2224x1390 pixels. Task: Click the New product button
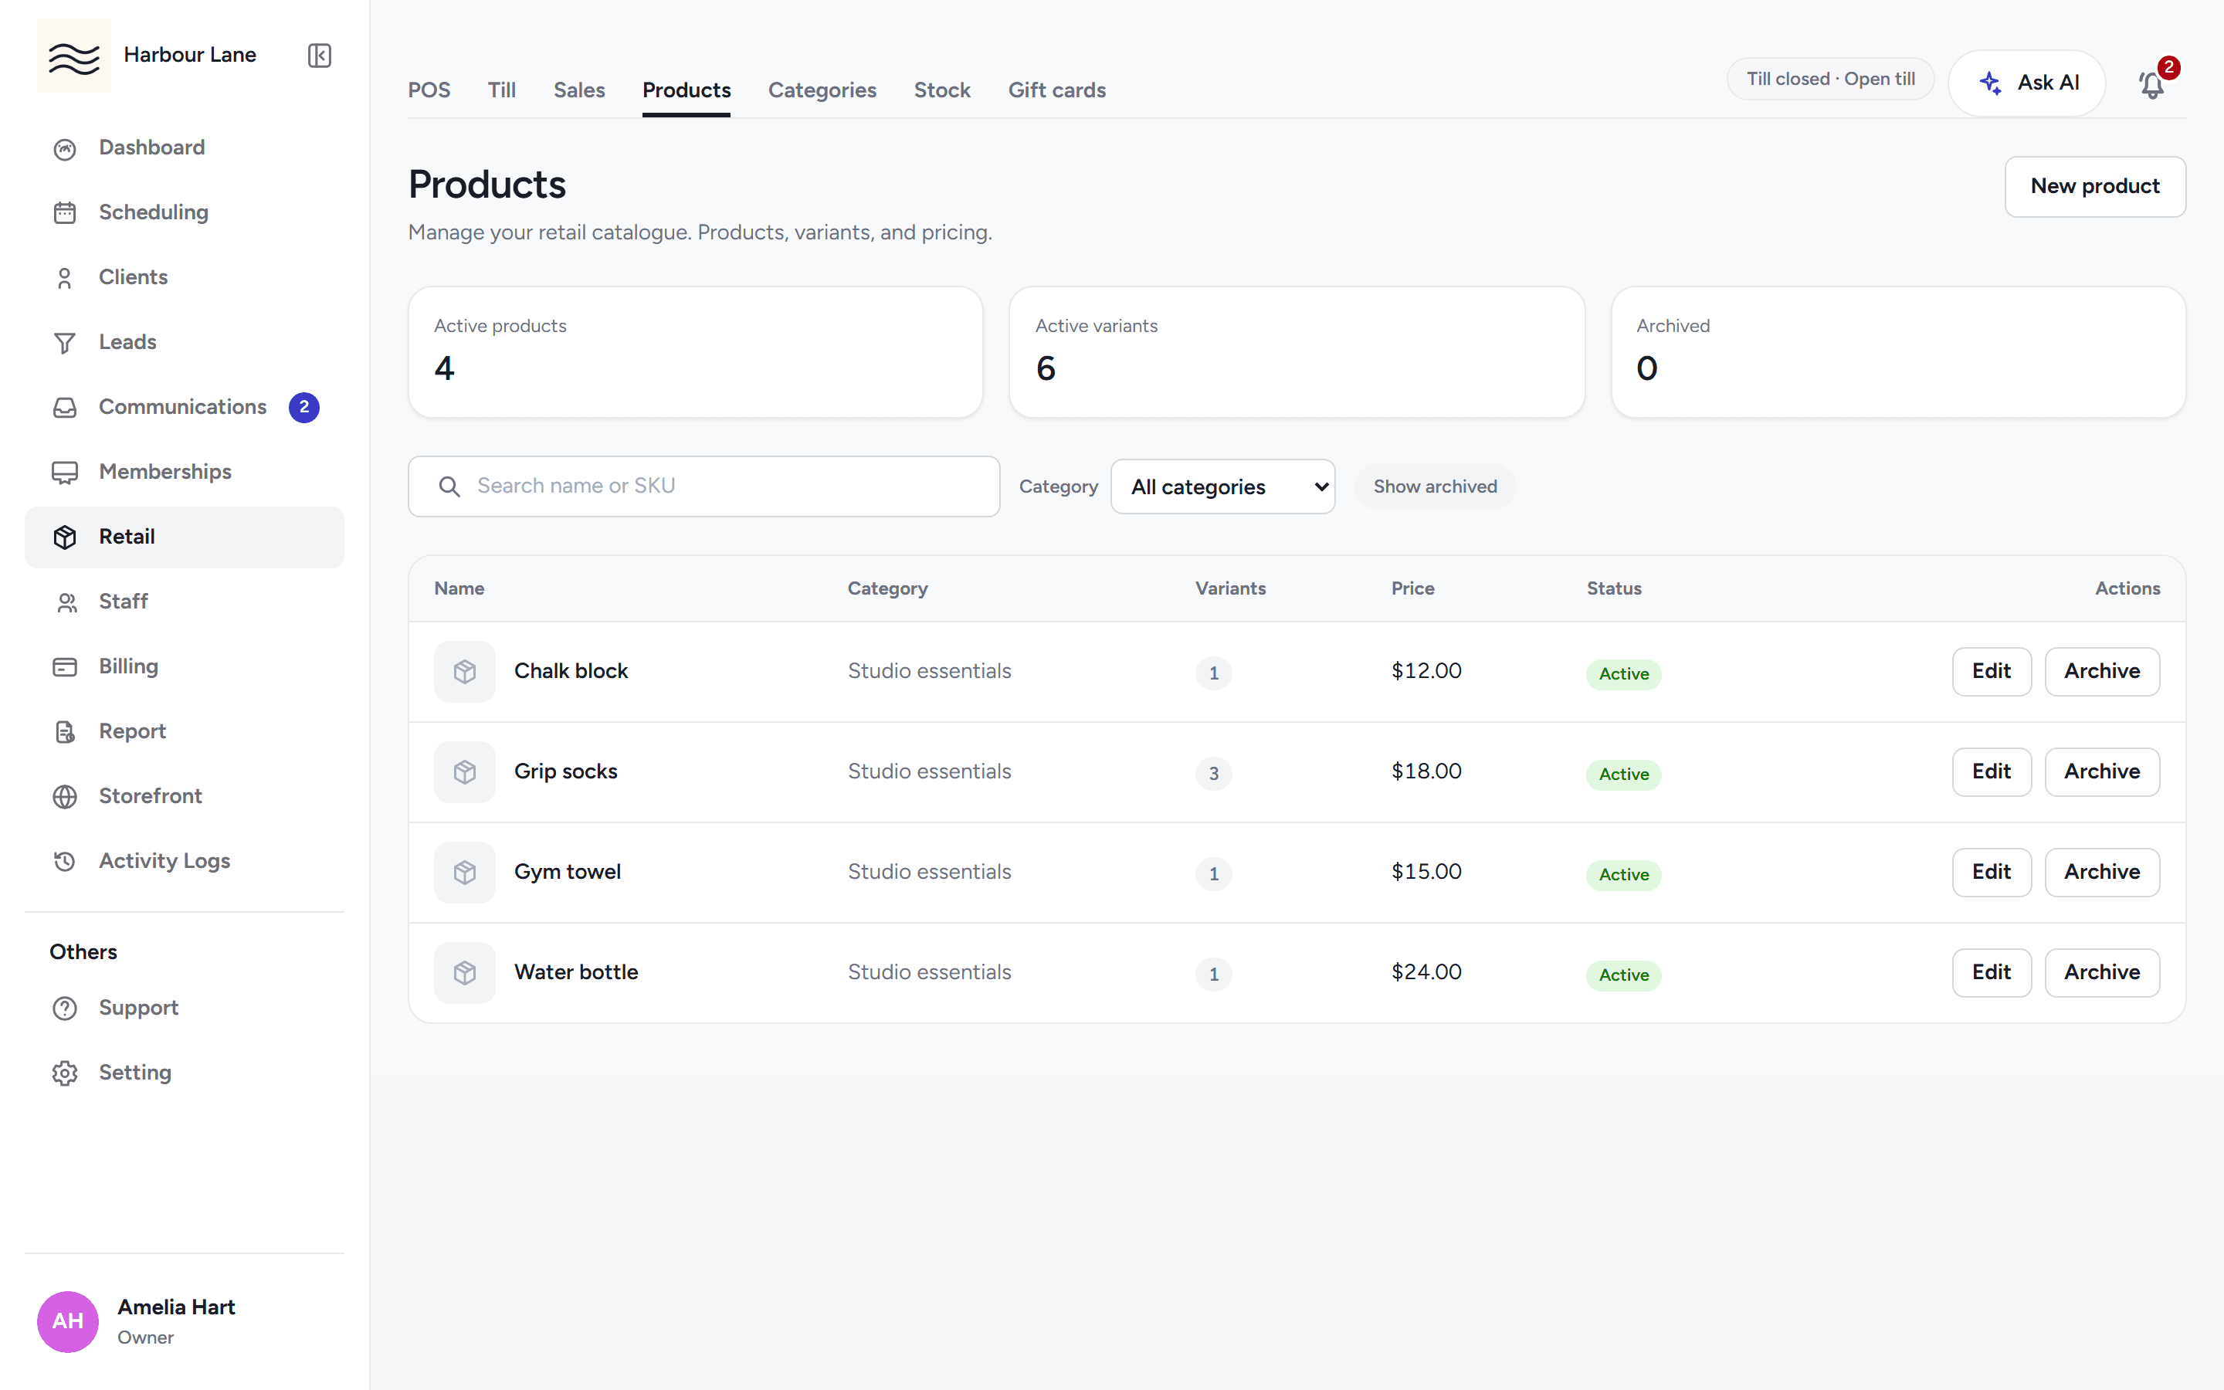click(x=2094, y=187)
